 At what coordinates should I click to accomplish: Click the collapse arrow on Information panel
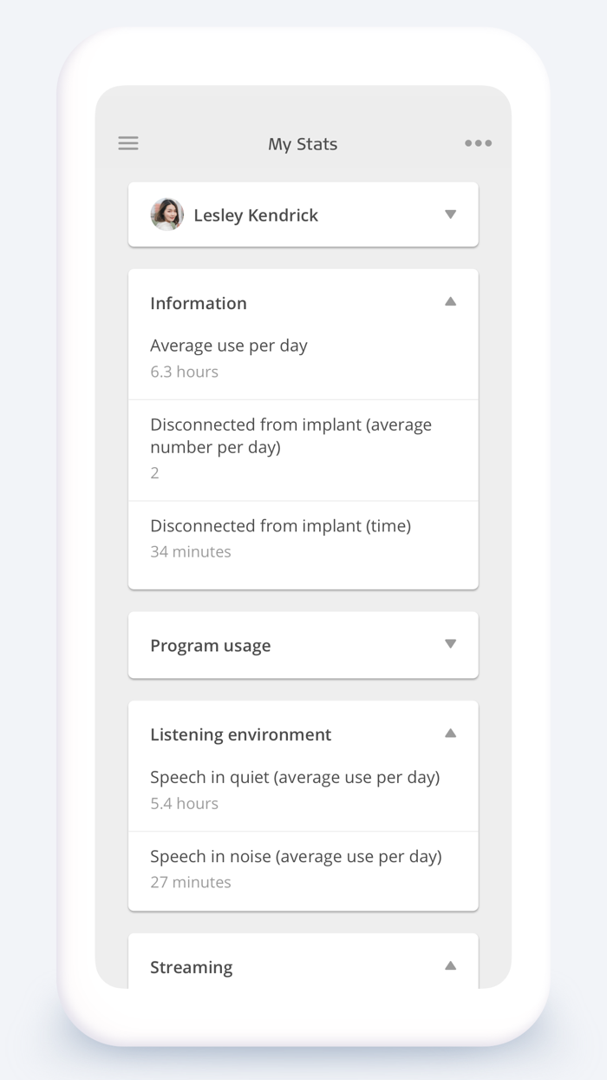pyautogui.click(x=451, y=300)
